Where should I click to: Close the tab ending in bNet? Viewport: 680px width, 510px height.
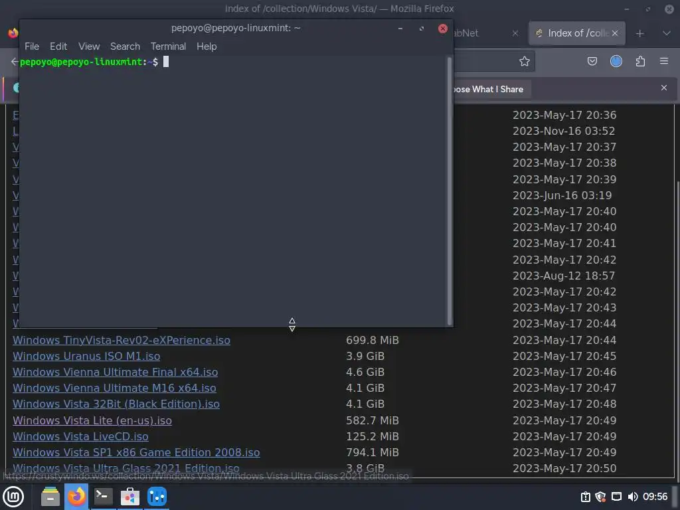point(515,33)
